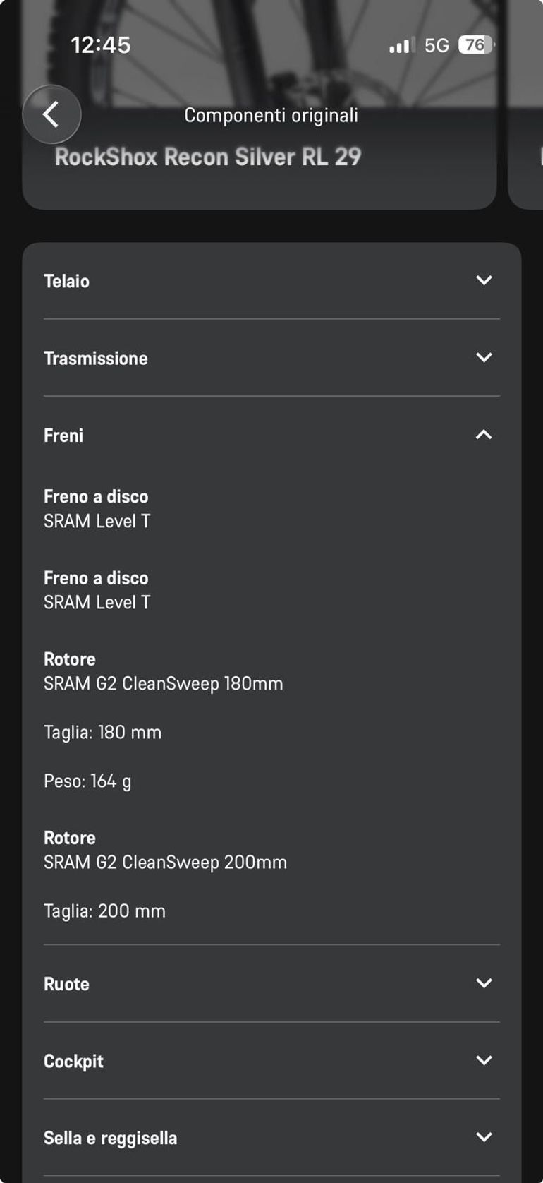
Task: Open the Cockpit section label
Action: (73, 1061)
